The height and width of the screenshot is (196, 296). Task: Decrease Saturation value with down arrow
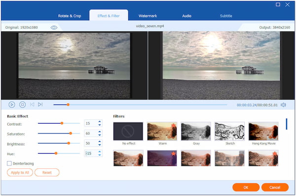coord(100,135)
